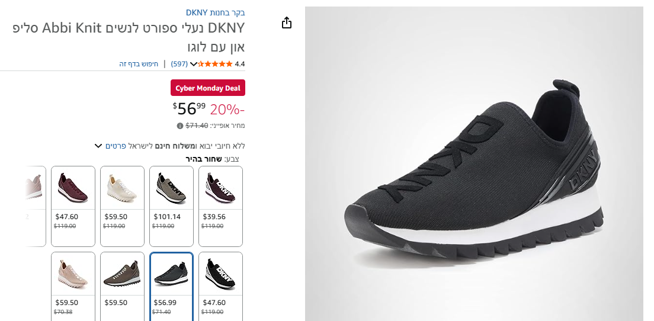Image resolution: width=654 pixels, height=321 pixels.
Task: Click the חיפוש בדף זה link
Action: pyautogui.click(x=139, y=64)
